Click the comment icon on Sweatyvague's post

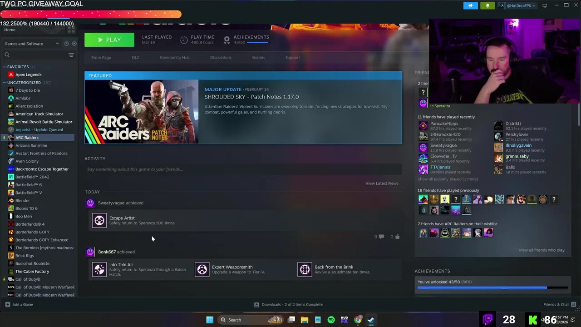pyautogui.click(x=381, y=237)
